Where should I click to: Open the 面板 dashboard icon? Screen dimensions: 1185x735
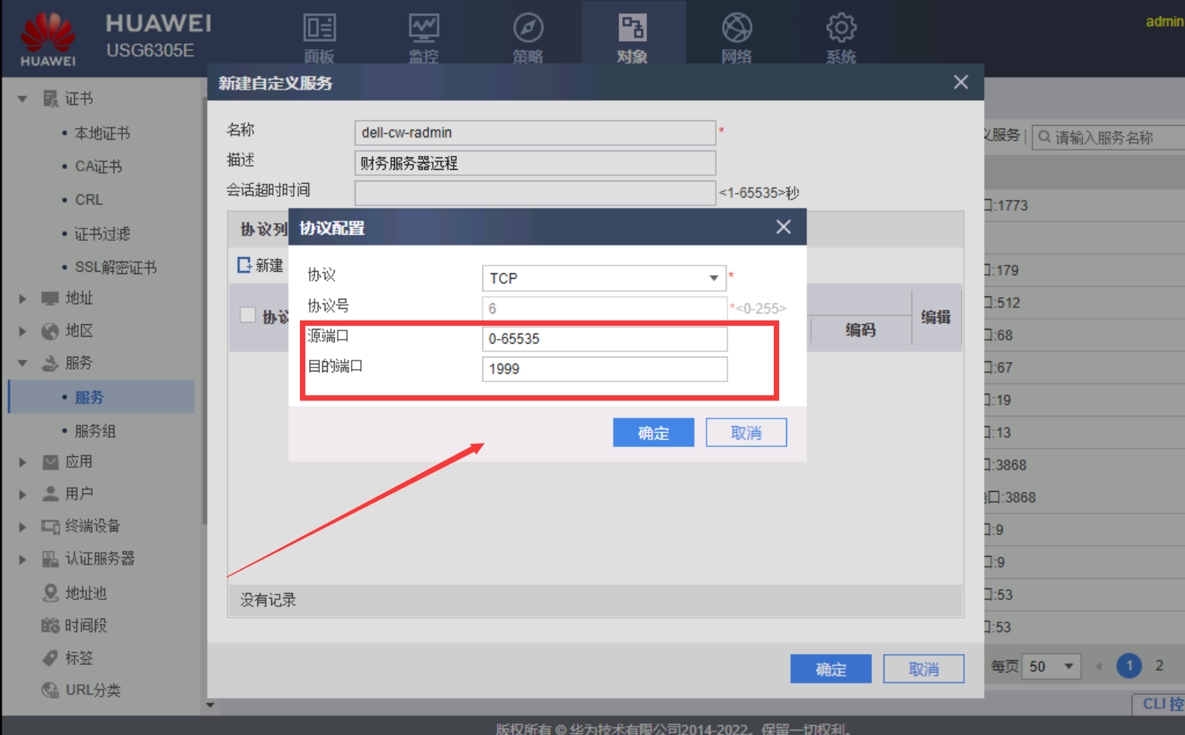tap(318, 29)
